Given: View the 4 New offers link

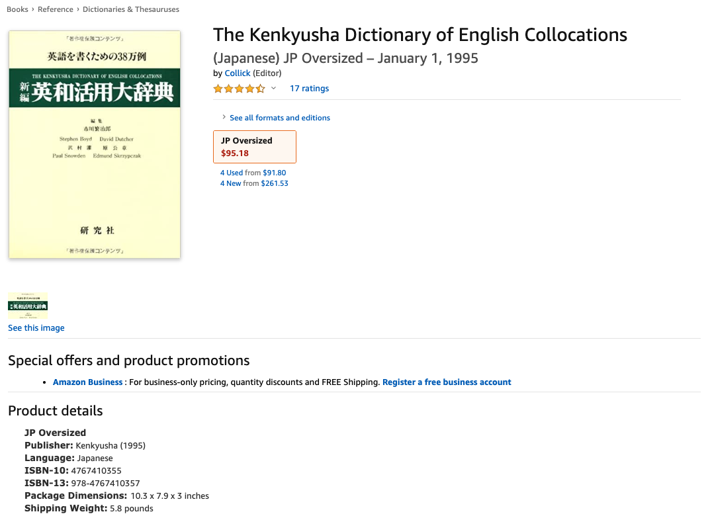Looking at the screenshot, I should (x=231, y=183).
